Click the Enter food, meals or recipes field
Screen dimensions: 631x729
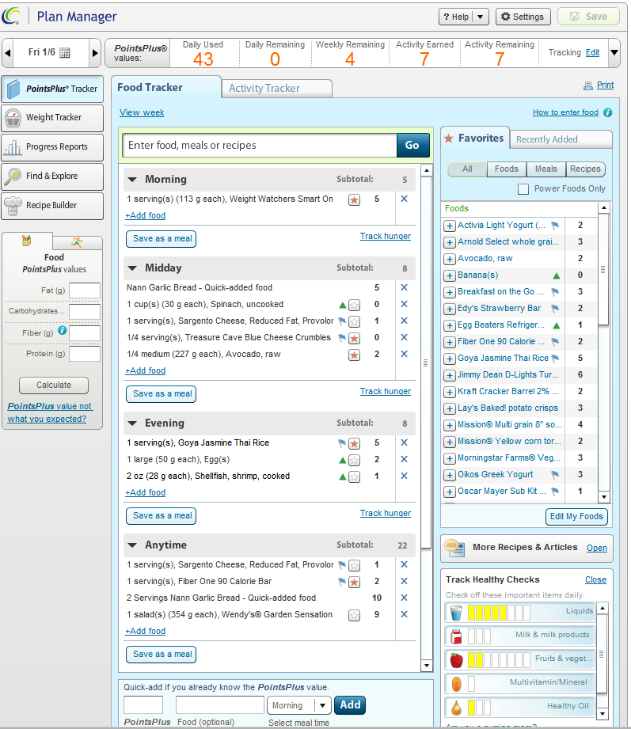[260, 146]
